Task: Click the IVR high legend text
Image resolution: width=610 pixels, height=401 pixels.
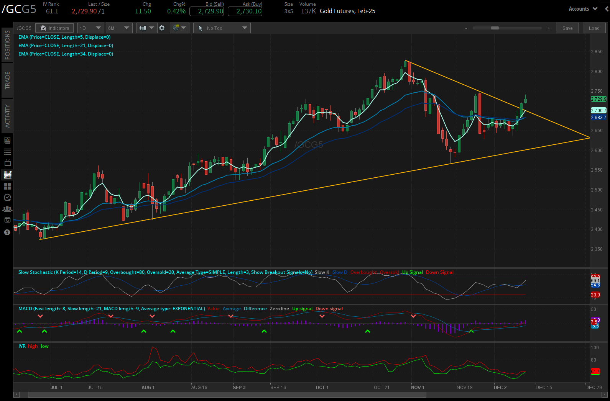Action: (33, 346)
